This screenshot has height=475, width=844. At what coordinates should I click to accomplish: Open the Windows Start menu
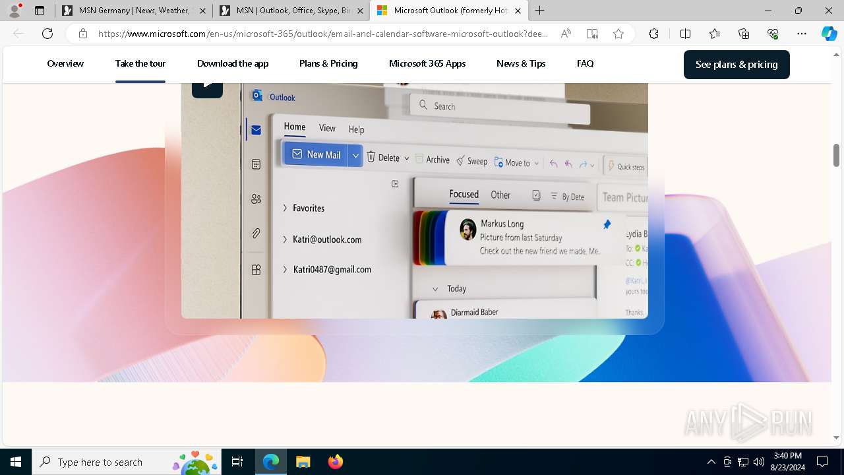tap(16, 462)
